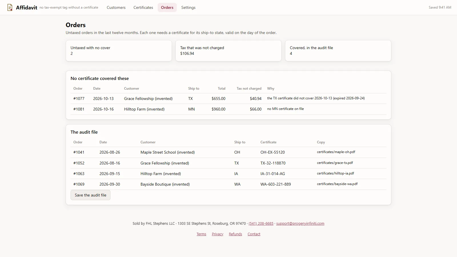Click the Affidavit app name heading

(x=27, y=8)
